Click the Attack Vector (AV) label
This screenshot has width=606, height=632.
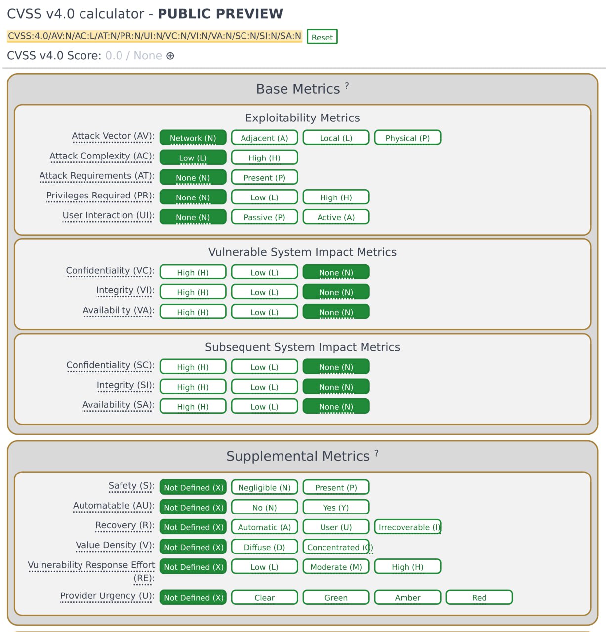click(x=113, y=136)
